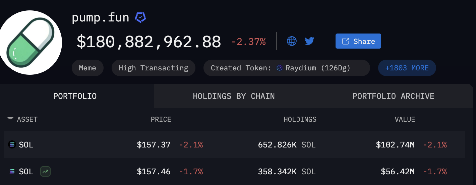Sort by the HOLDINGS column header
476x185 pixels.
(300, 119)
